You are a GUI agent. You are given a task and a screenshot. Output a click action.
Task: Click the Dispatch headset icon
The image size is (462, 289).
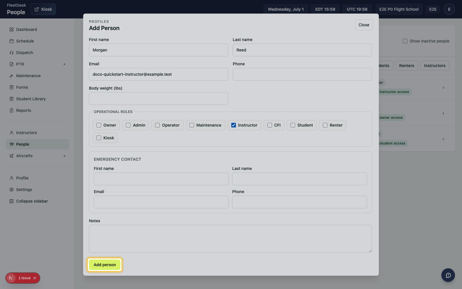[x=12, y=53]
